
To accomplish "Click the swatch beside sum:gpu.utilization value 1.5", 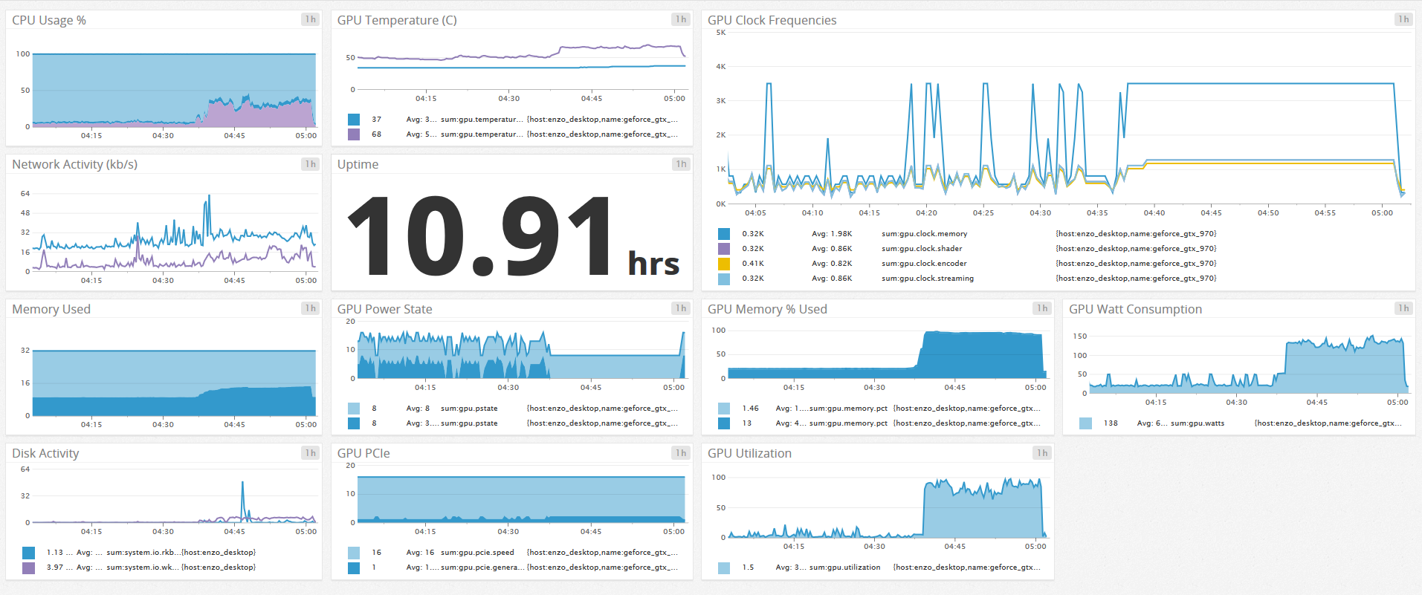I will [724, 568].
